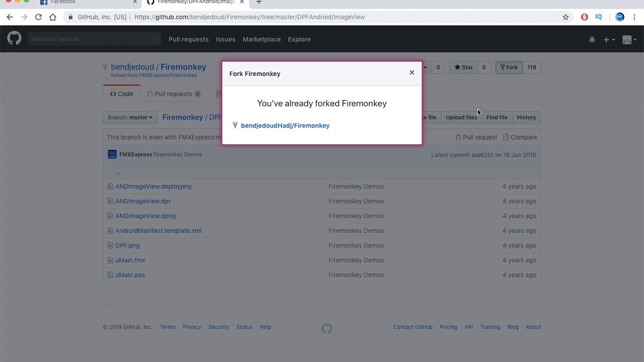Select the repository Pull requests tab
644x362 pixels.
pos(174,94)
